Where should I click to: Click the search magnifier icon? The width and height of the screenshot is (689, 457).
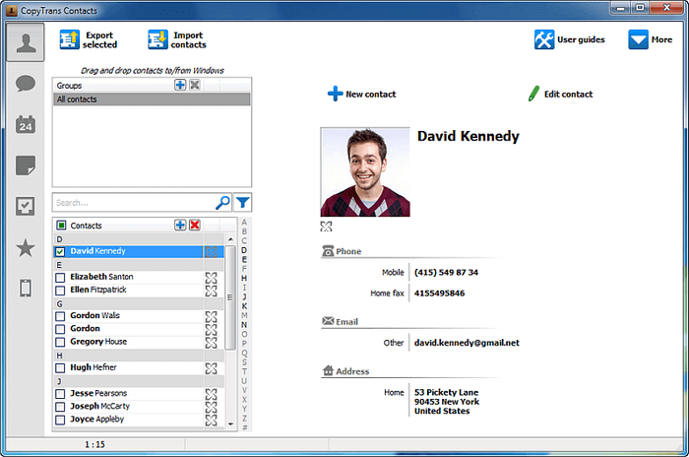click(222, 202)
